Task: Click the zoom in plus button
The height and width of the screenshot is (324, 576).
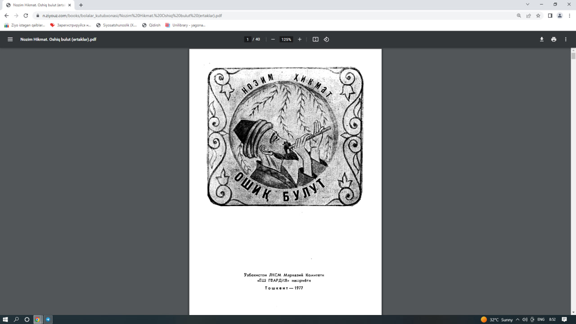Action: point(300,39)
